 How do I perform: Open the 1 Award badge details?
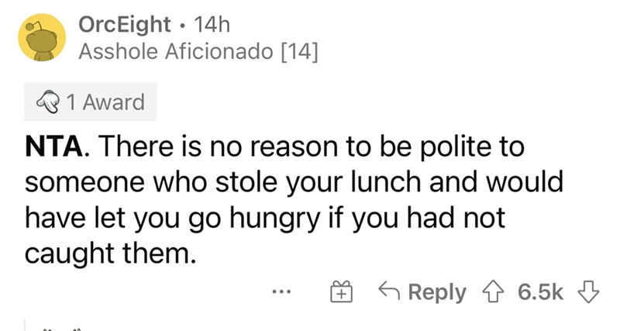[x=91, y=102]
